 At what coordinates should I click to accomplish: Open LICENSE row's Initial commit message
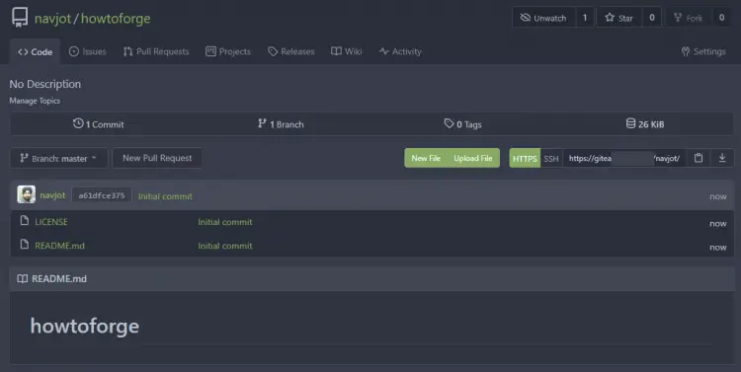[225, 222]
